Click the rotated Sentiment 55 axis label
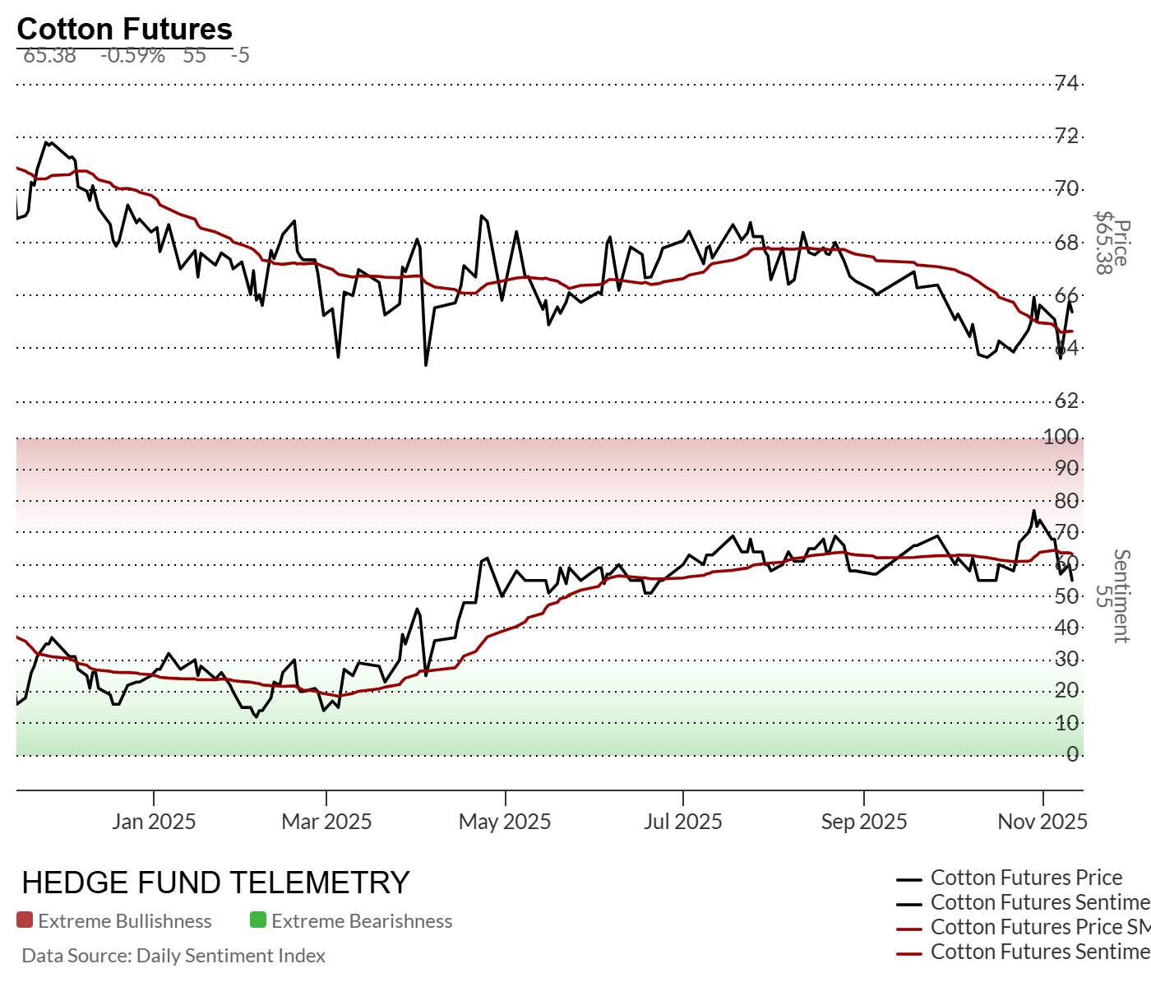 [1112, 596]
